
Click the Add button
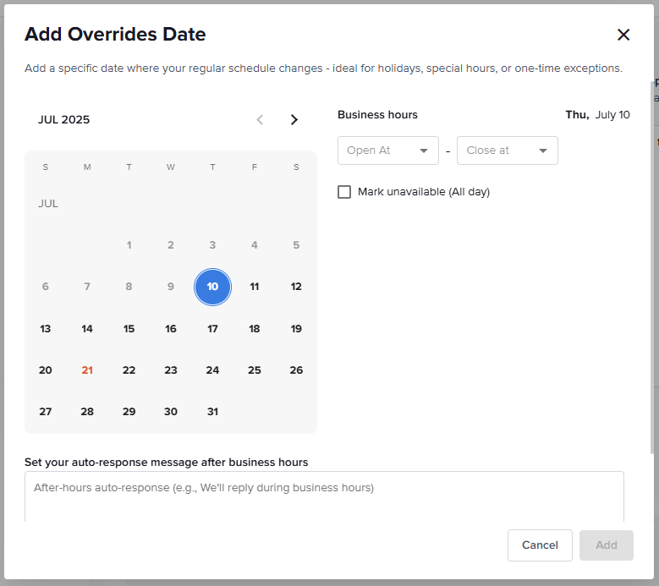click(606, 545)
